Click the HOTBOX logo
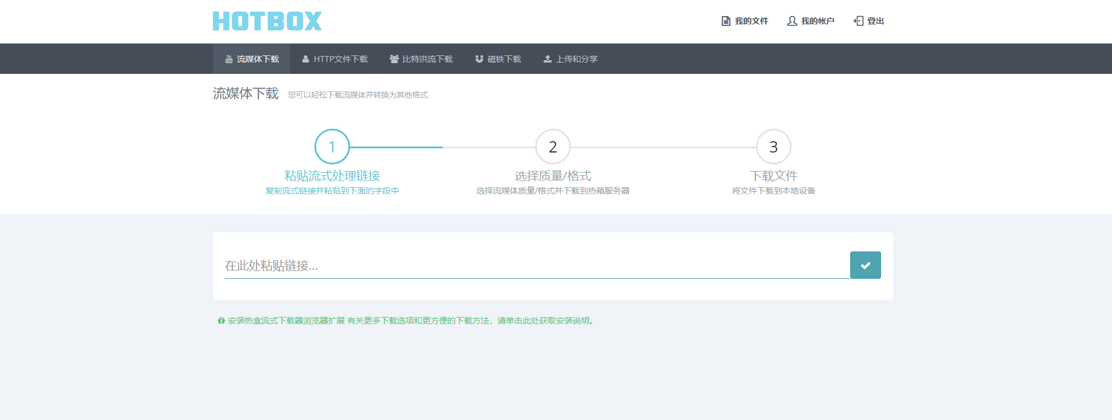 [x=267, y=21]
